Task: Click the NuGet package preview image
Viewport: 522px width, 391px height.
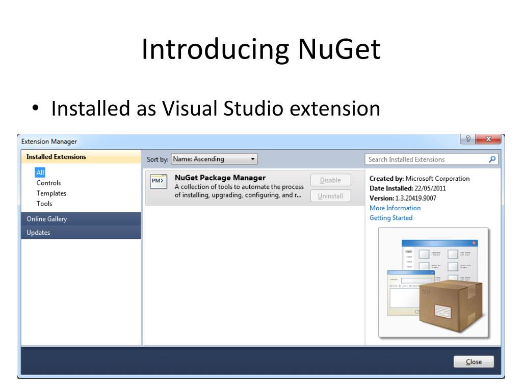Action: [433, 282]
